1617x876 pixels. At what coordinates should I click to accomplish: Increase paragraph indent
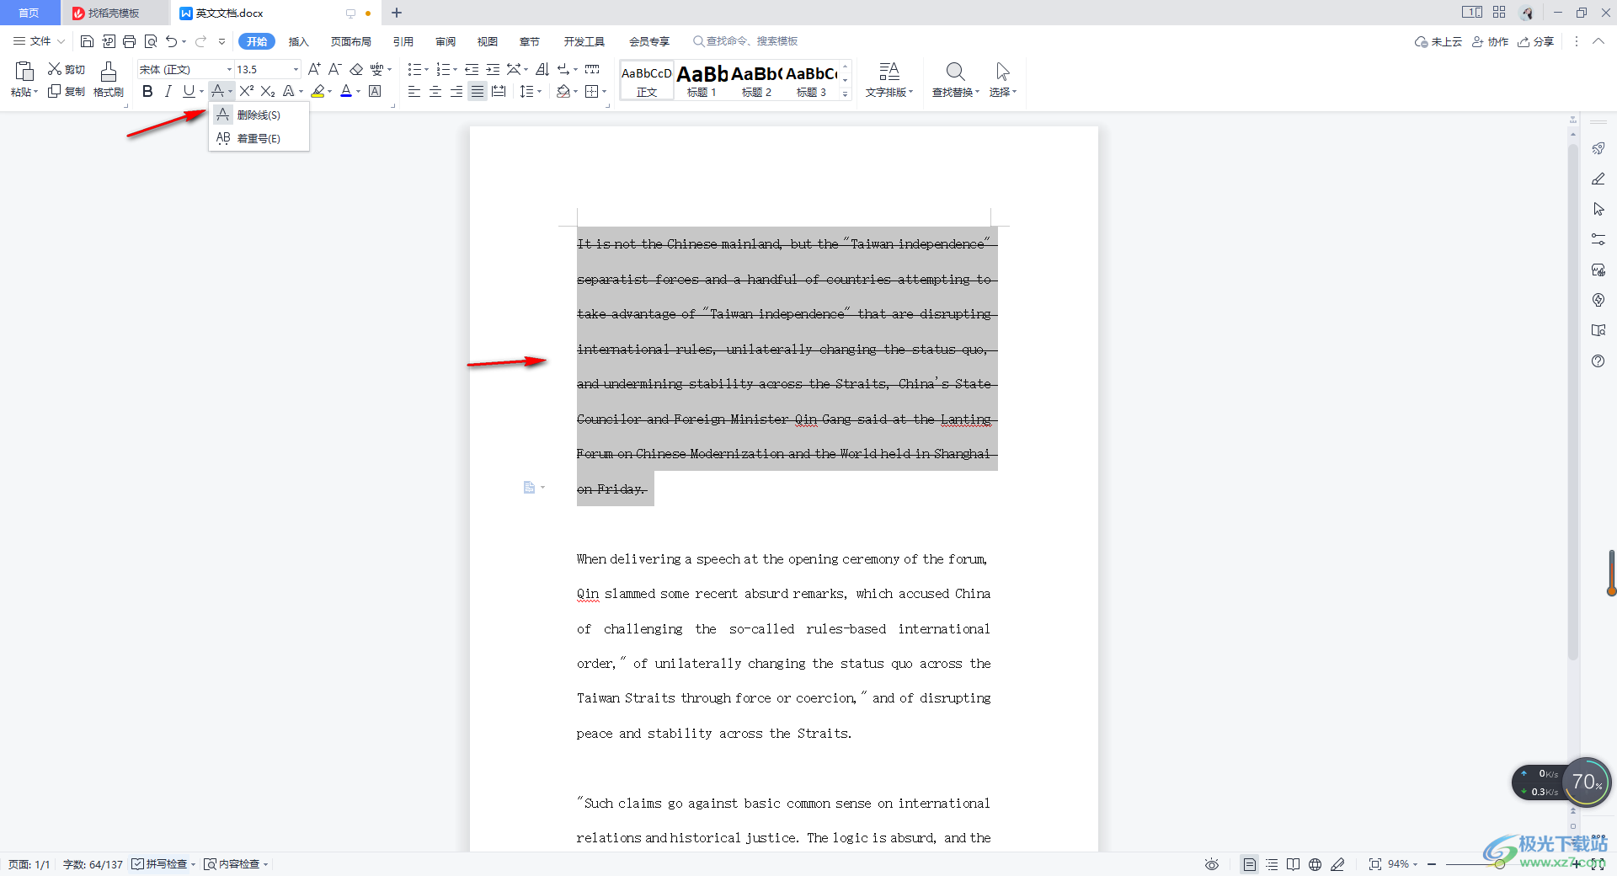click(493, 69)
